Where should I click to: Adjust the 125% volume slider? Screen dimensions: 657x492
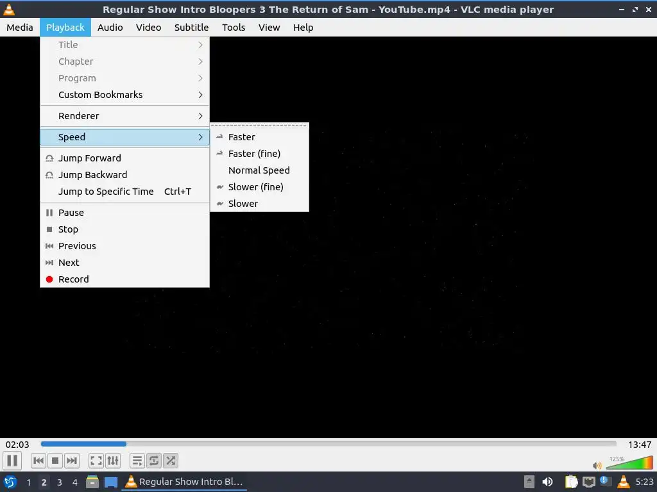point(629,463)
